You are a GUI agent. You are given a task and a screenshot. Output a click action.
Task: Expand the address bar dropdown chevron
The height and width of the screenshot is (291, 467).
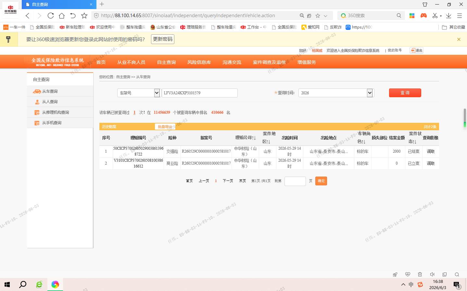325,16
